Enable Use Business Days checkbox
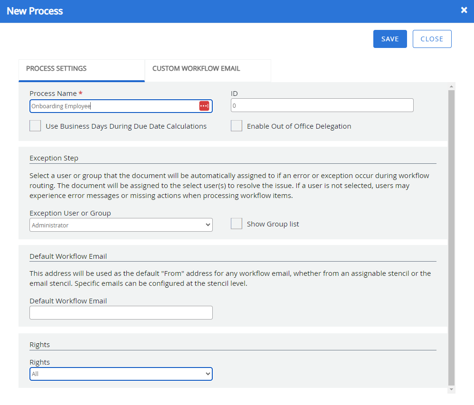 click(35, 126)
